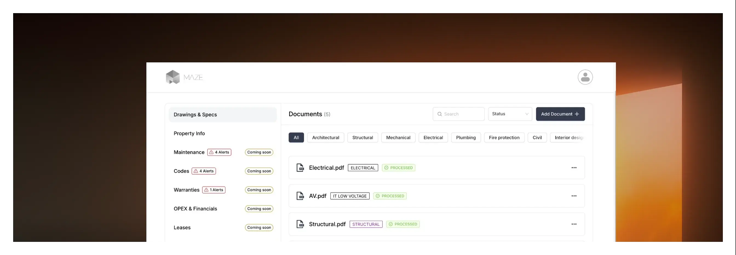Open more options for AV.pdf
This screenshot has width=736, height=255.
click(574, 196)
